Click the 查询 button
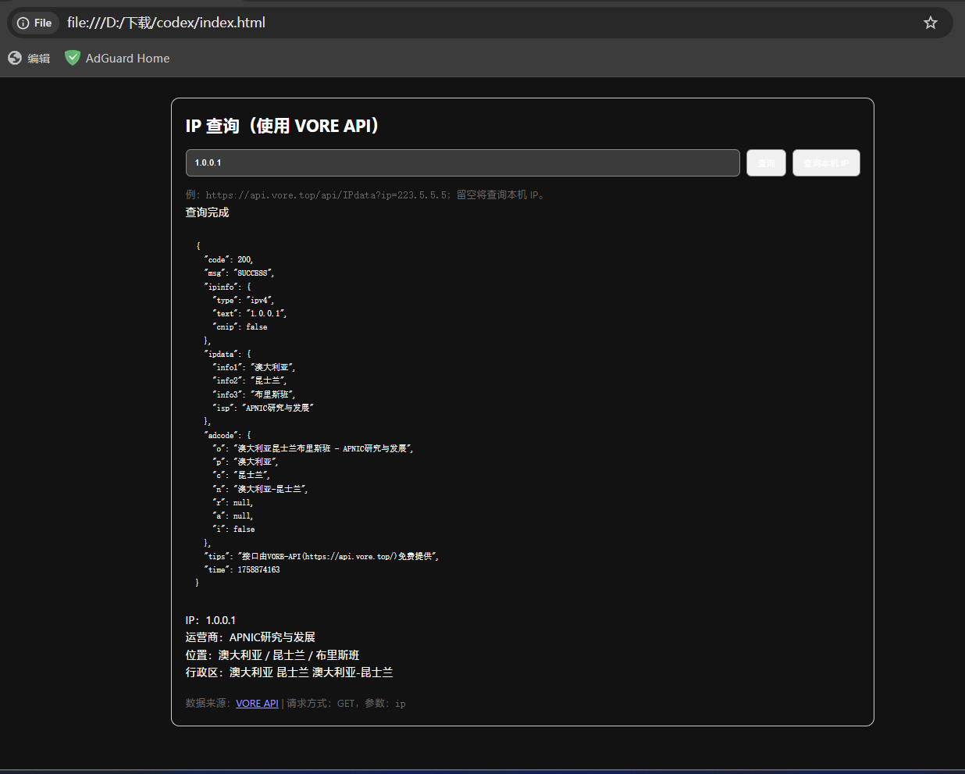The height and width of the screenshot is (774, 965). 766,162
